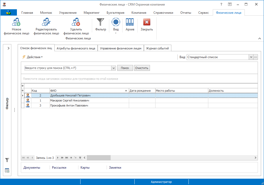Click the Код column header

(40, 91)
